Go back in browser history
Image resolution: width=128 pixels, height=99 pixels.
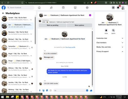pyautogui.click(x=2, y=3)
